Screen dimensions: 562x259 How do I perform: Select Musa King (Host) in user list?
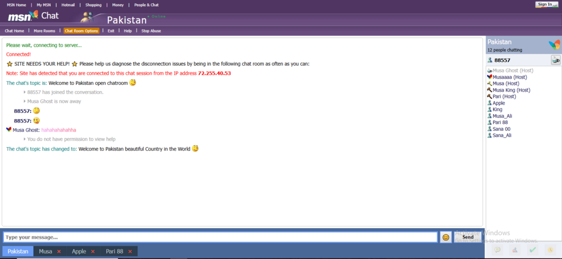[x=511, y=90]
